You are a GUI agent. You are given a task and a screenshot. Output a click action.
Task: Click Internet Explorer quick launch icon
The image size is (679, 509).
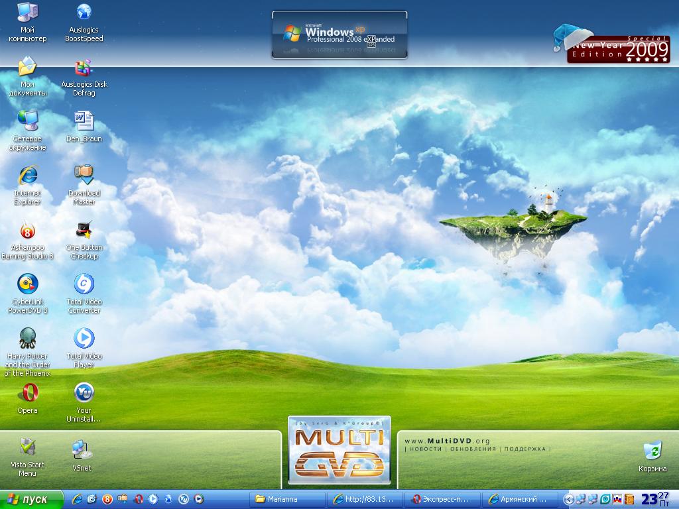(77, 500)
